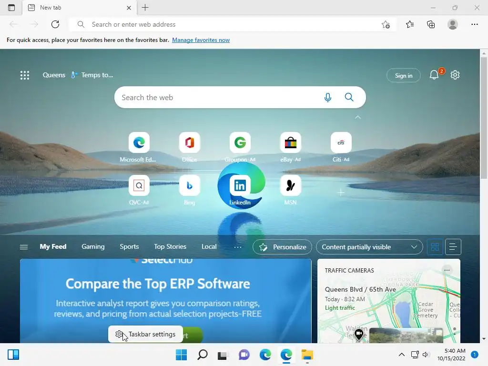Open Settings and more ellipsis menu
Screen dimensions: 488x366
tap(474, 24)
